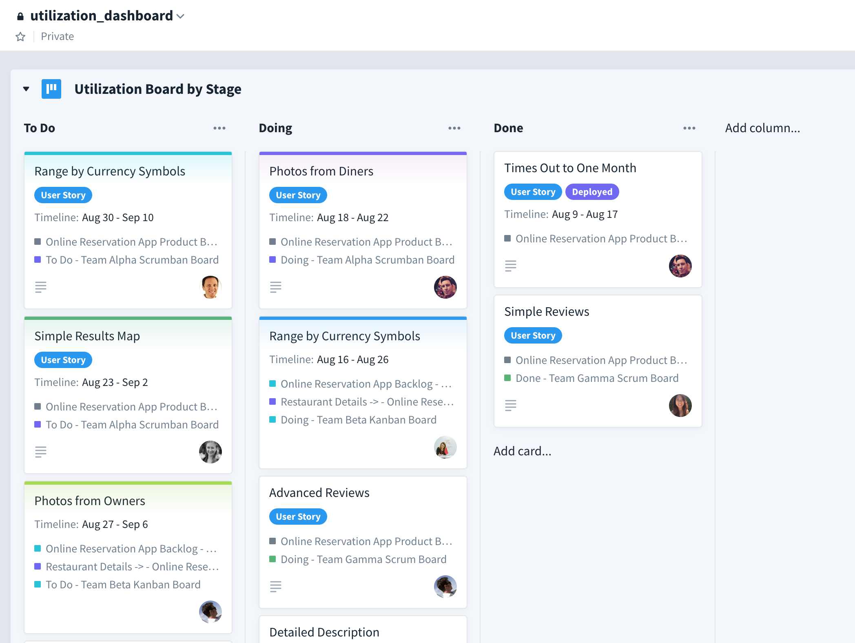Click the description icon on Advanced Reviews card
855x643 pixels.
pyautogui.click(x=276, y=587)
